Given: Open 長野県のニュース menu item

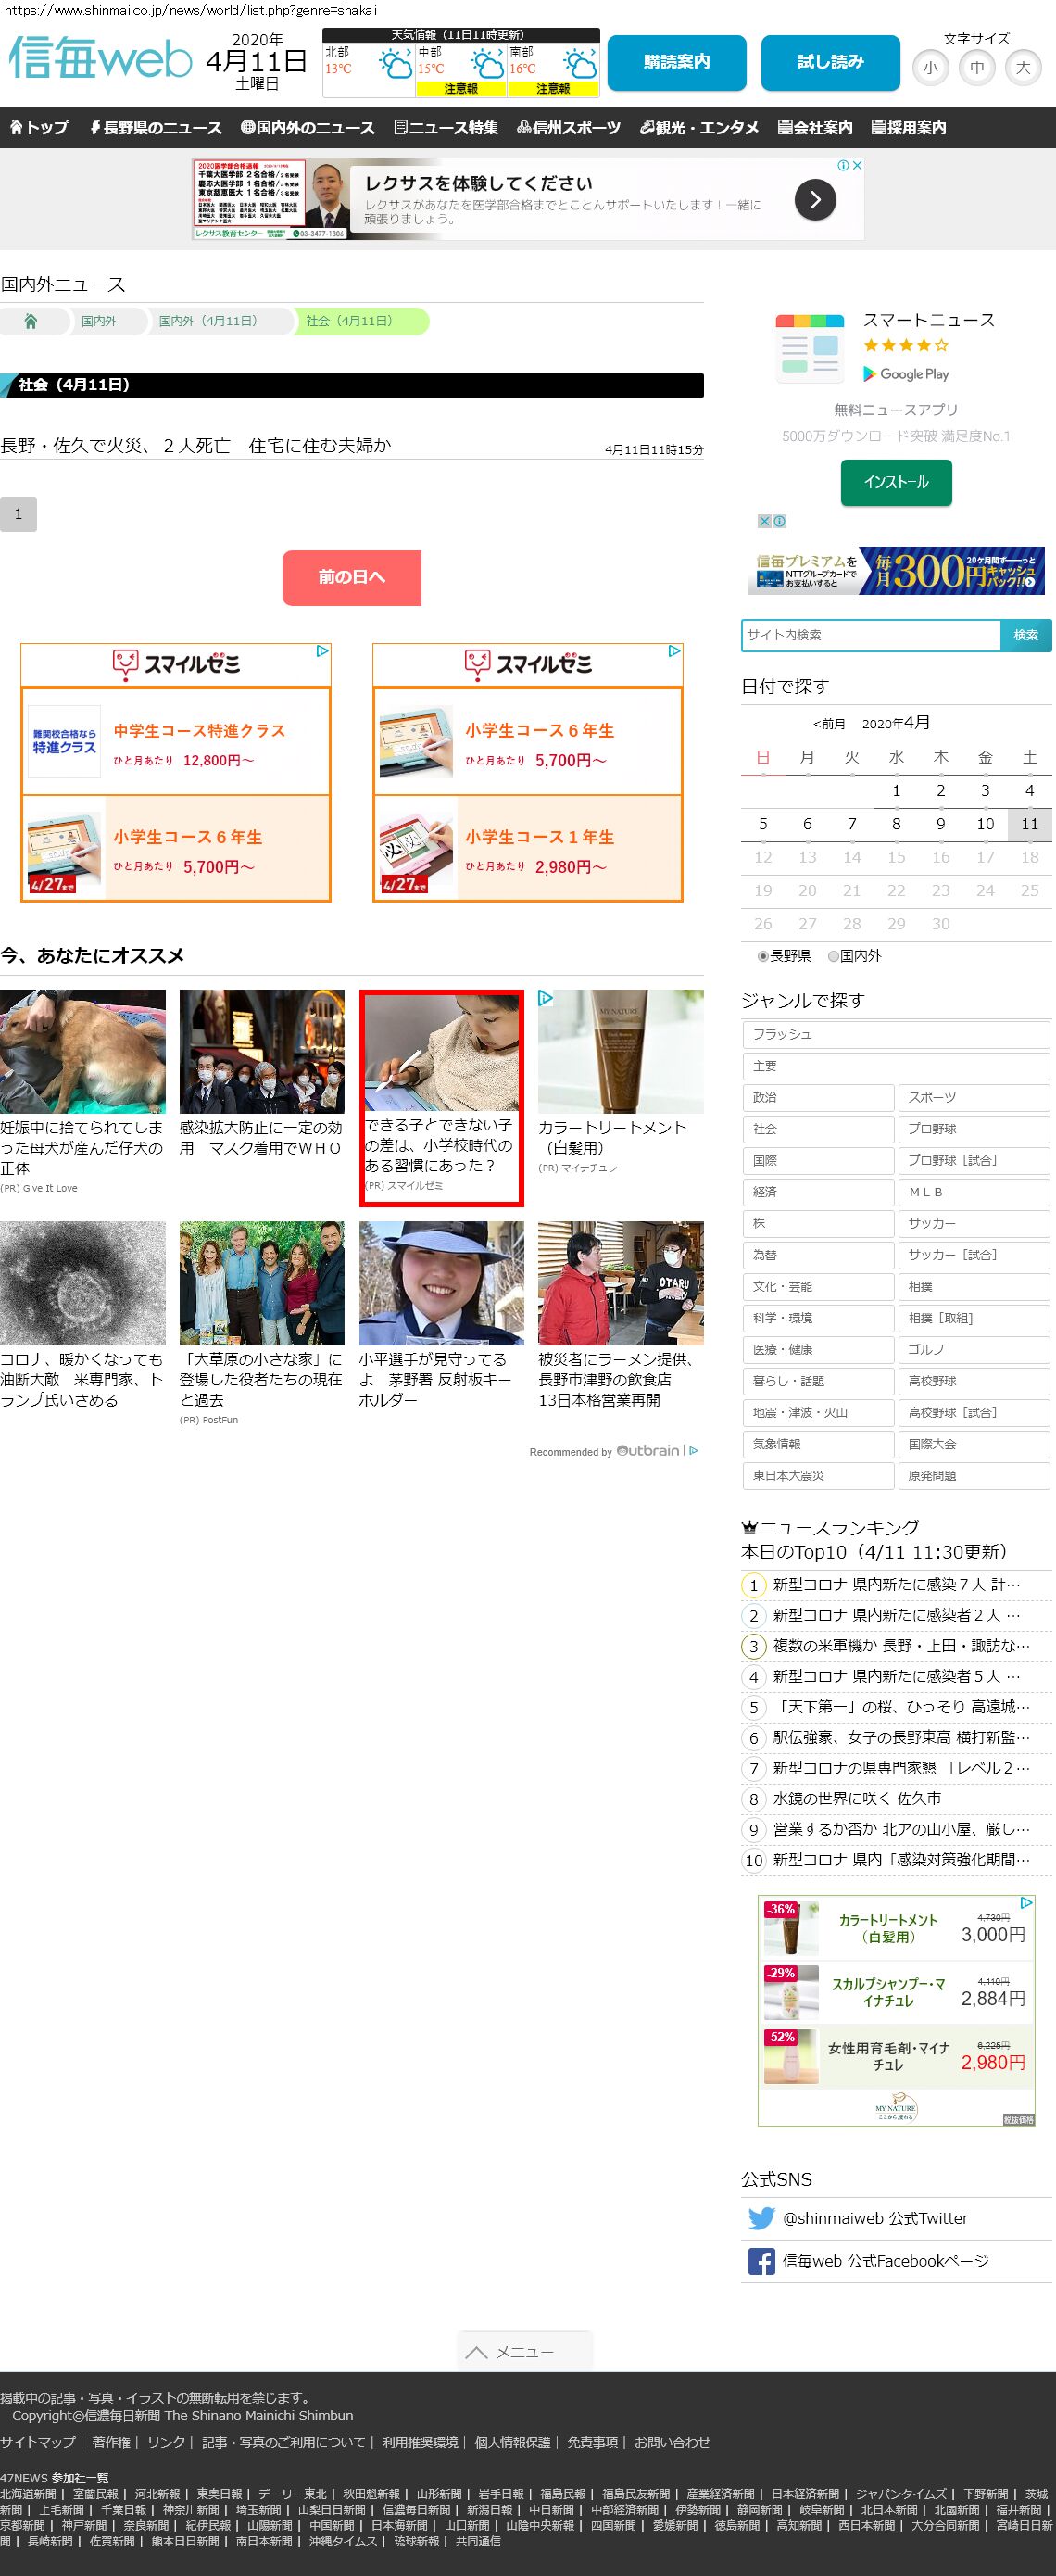Looking at the screenshot, I should click(155, 128).
